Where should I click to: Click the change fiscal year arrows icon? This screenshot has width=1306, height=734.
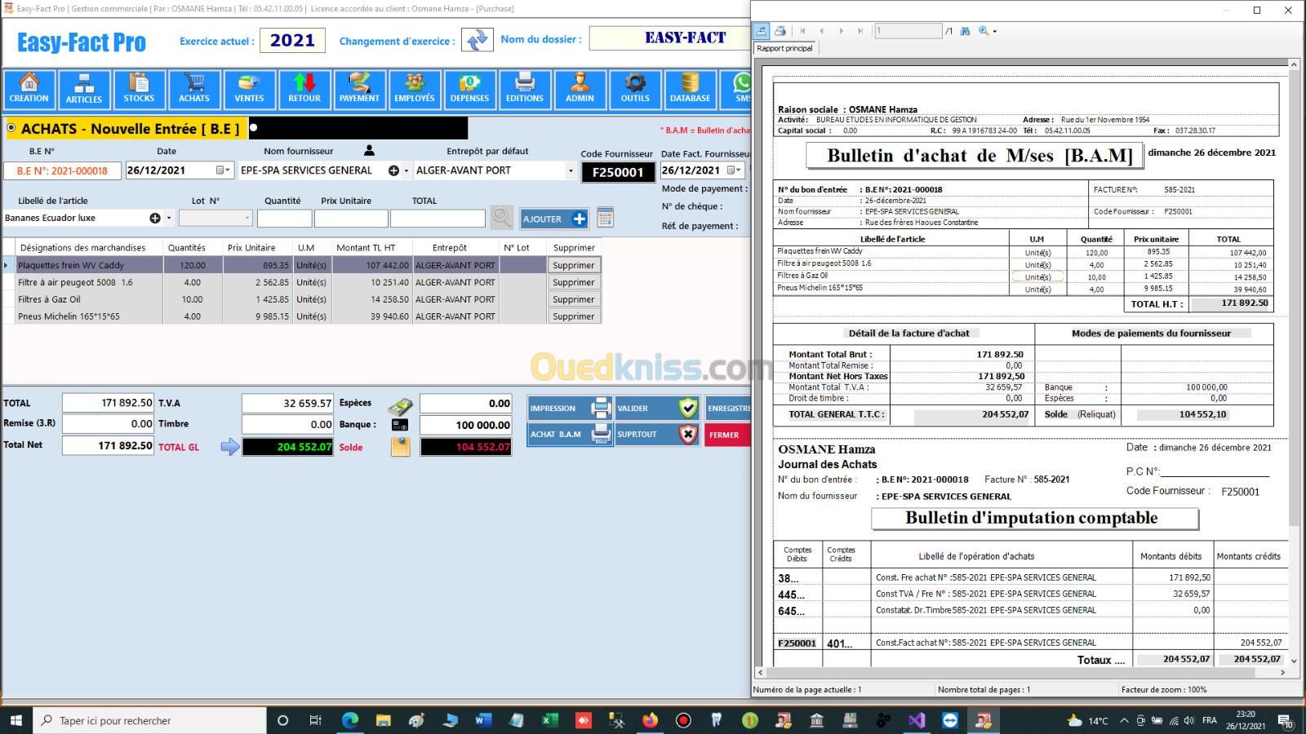click(x=478, y=40)
